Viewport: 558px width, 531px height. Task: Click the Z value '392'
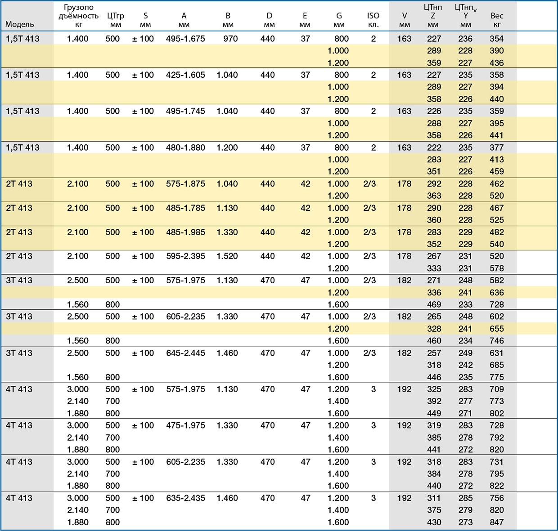[x=434, y=401]
